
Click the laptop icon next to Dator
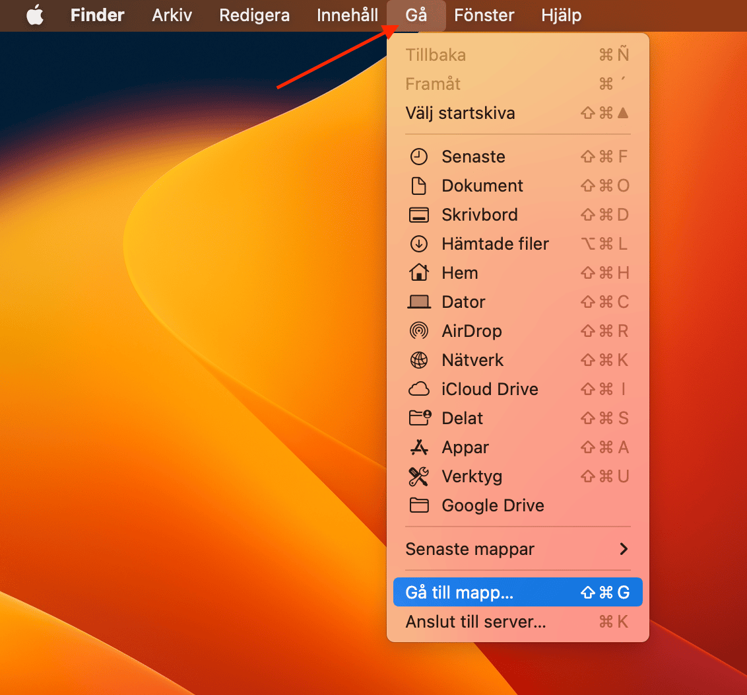pyautogui.click(x=419, y=302)
